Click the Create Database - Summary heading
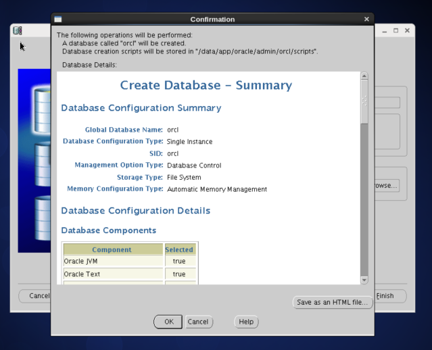Screen dimensions: 432x350 tap(206, 85)
